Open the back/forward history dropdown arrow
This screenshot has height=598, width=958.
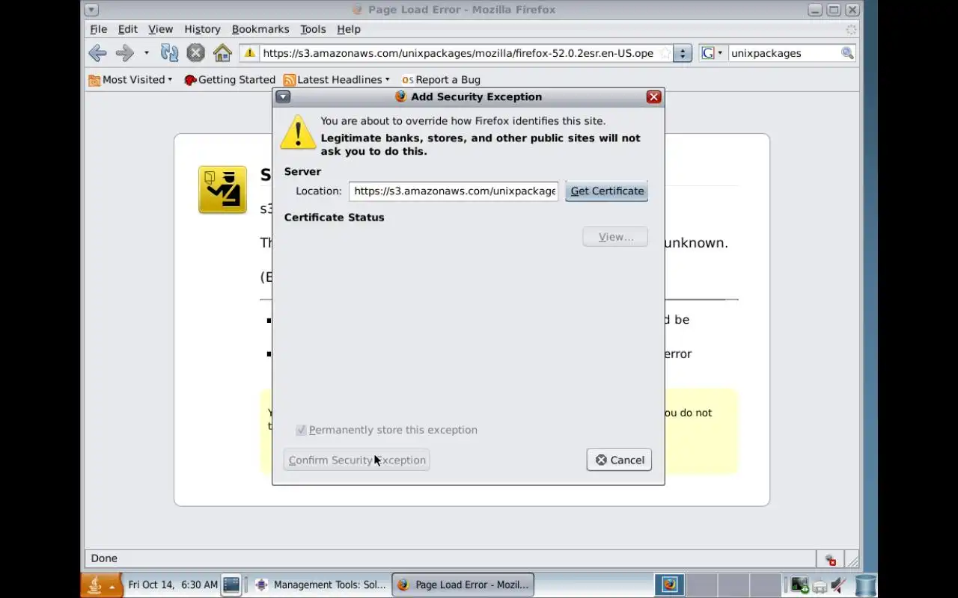pyautogui.click(x=146, y=53)
